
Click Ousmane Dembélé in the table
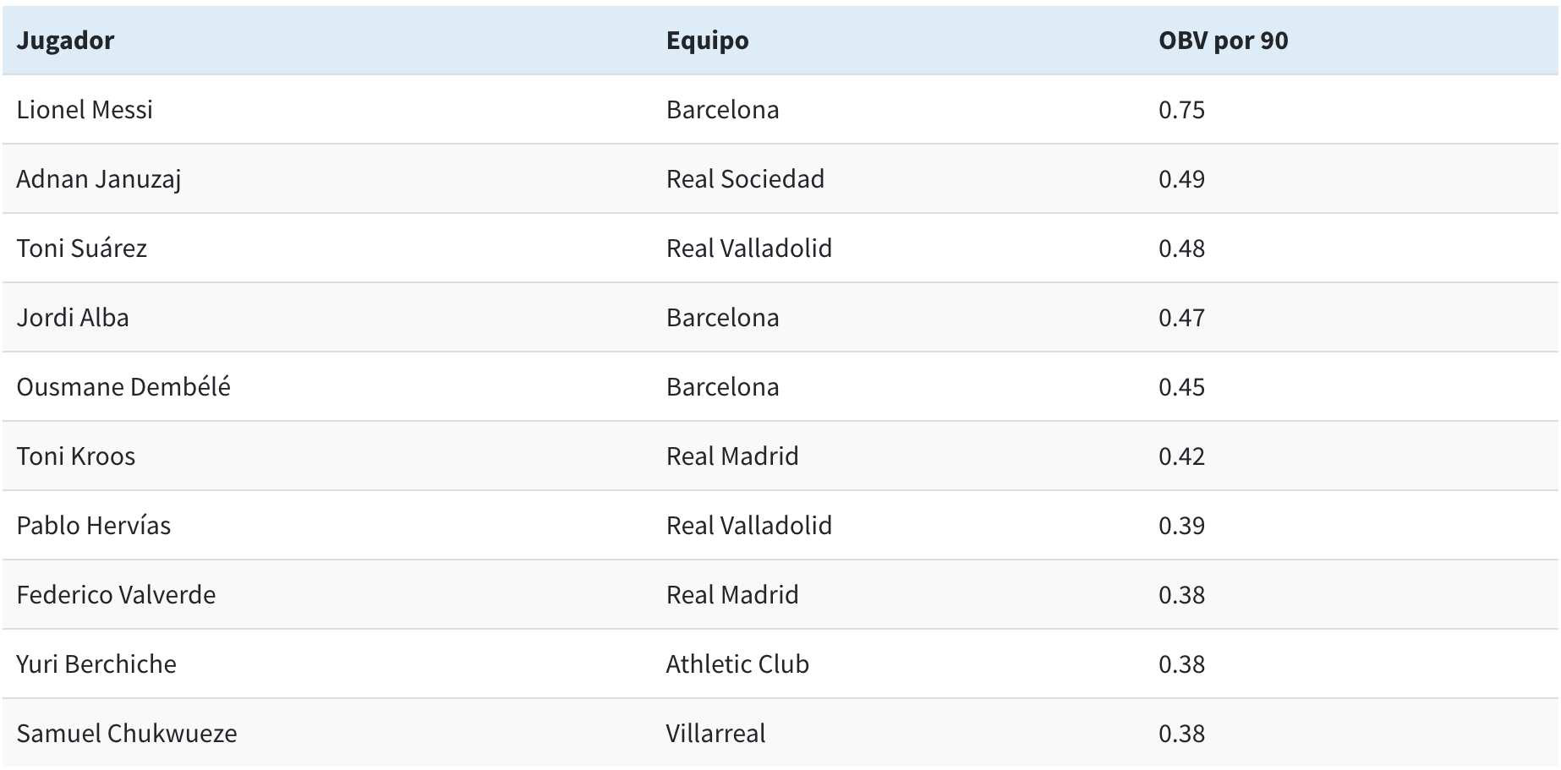[123, 387]
